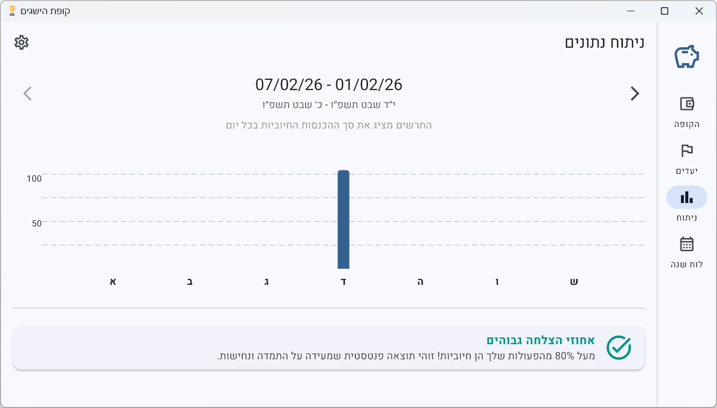Image resolution: width=717 pixels, height=408 pixels.
Task: Select the לוח שנה navigation label
Action: point(687,264)
